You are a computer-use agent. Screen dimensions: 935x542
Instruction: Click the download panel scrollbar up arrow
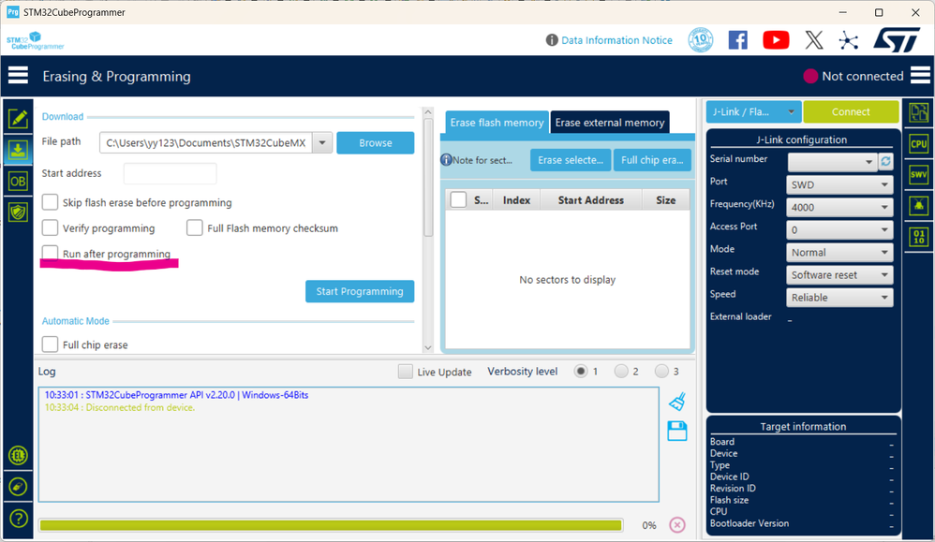point(427,112)
